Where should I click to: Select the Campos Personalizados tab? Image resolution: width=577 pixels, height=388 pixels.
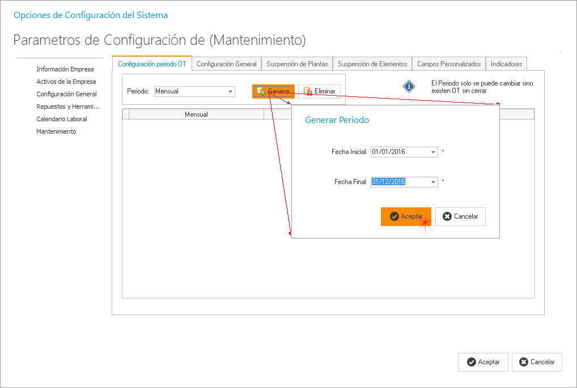coord(449,64)
